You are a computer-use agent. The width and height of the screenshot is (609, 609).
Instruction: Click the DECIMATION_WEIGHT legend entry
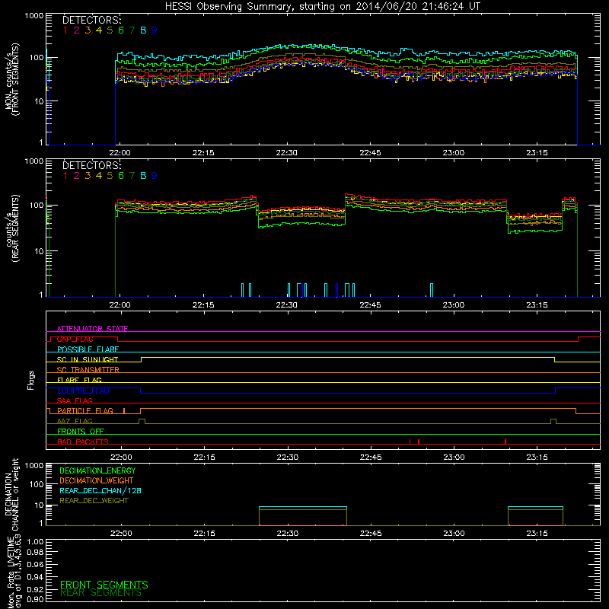pos(97,480)
